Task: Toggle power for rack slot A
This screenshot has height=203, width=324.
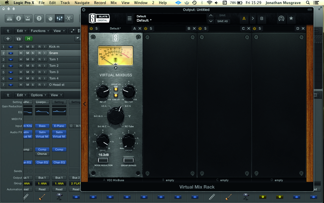Action: (91, 28)
